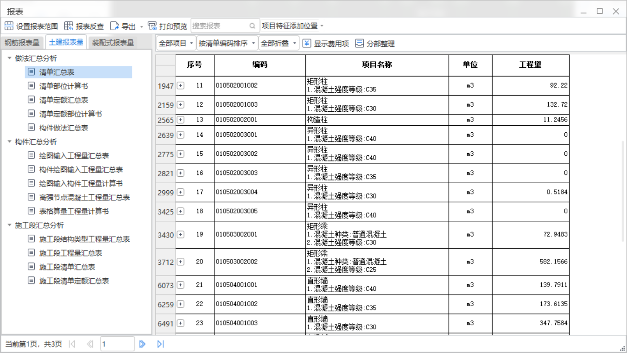Jump to the first page arrow

pos(72,344)
